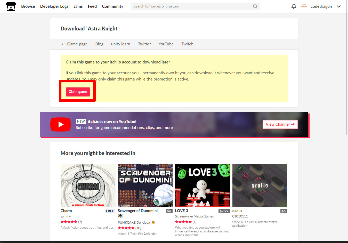Open the LOVE 3 game thumbnail
The height and width of the screenshot is (243, 348).
coord(203,185)
